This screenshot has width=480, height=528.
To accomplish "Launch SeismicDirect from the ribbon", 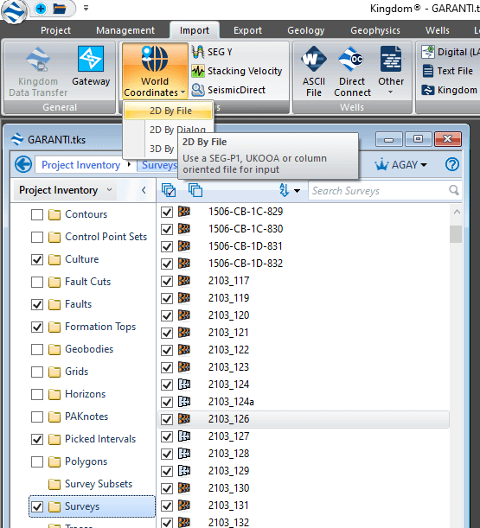I will [x=229, y=90].
